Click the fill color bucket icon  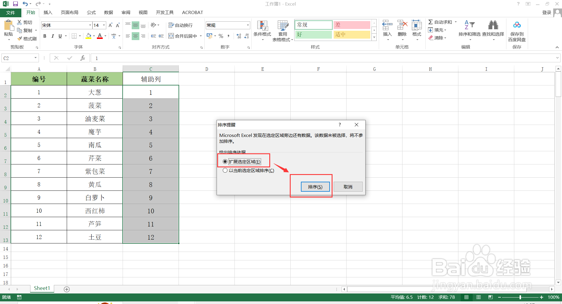[x=88, y=36]
